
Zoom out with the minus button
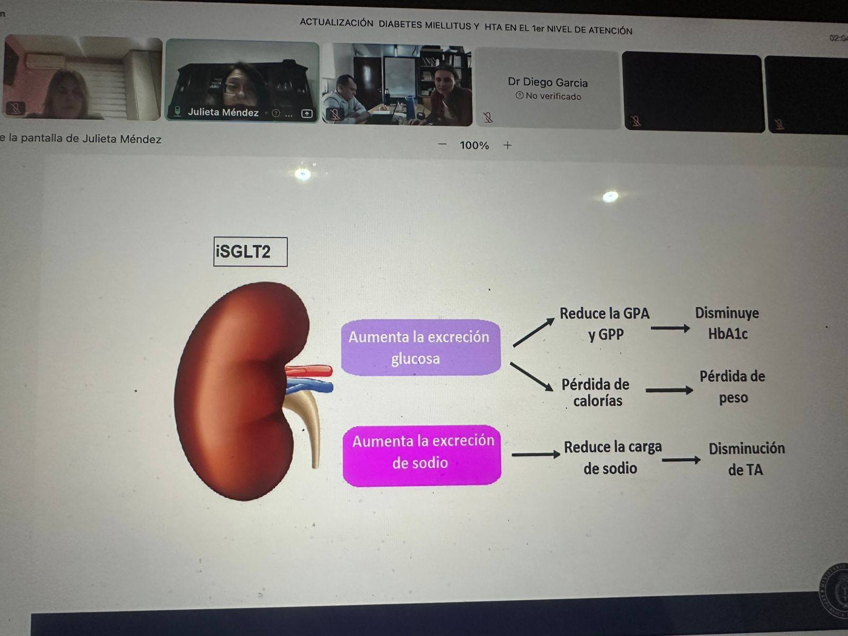(x=443, y=144)
